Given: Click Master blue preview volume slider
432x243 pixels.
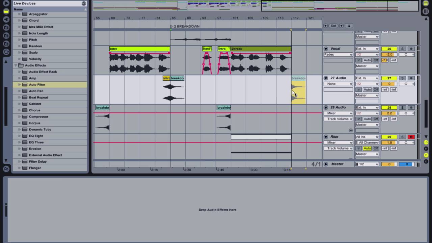Looking at the screenshot, I should [407, 164].
